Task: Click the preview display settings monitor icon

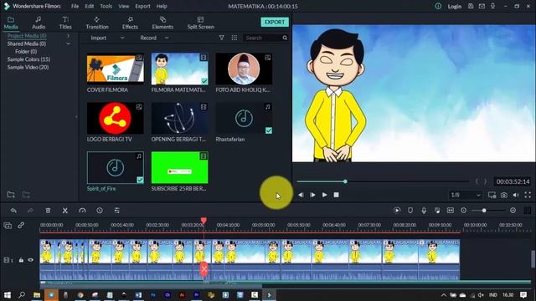Action: [492, 195]
